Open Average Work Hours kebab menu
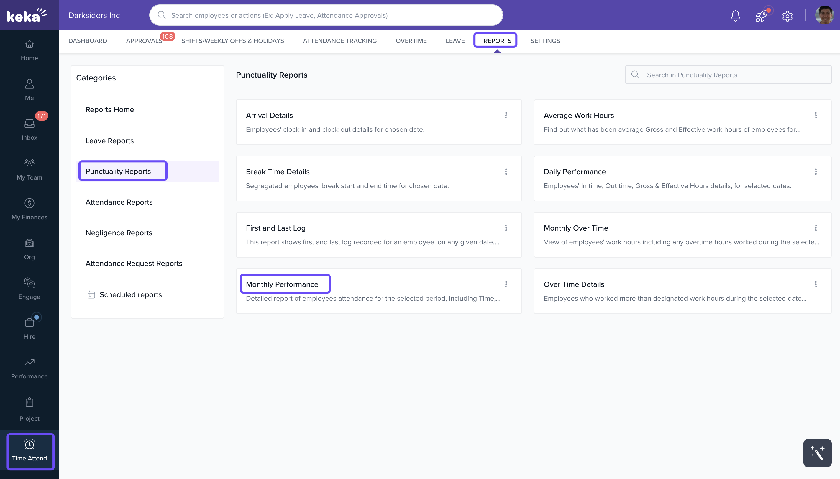The image size is (840, 479). tap(815, 115)
